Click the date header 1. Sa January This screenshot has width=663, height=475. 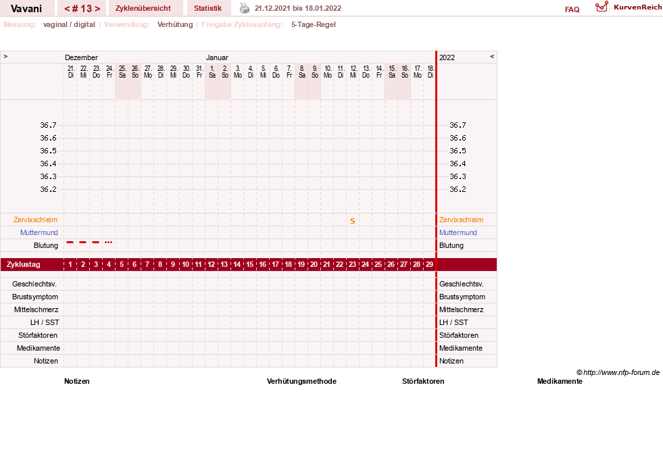click(212, 72)
